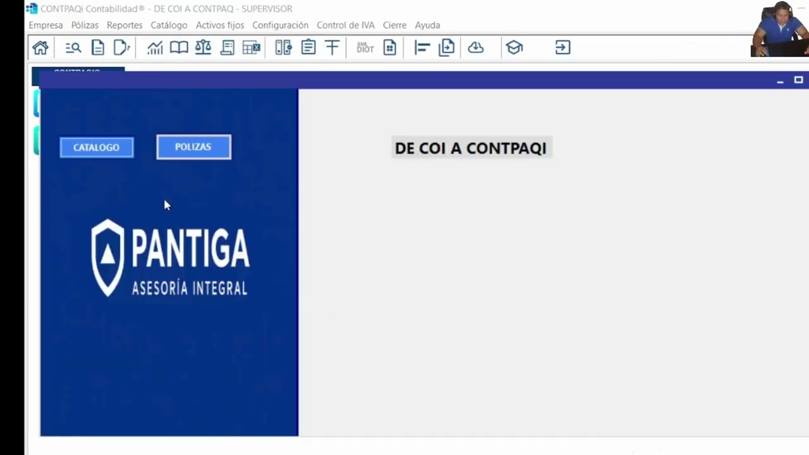Click the balance scales icon
The image size is (809, 455).
tap(203, 47)
